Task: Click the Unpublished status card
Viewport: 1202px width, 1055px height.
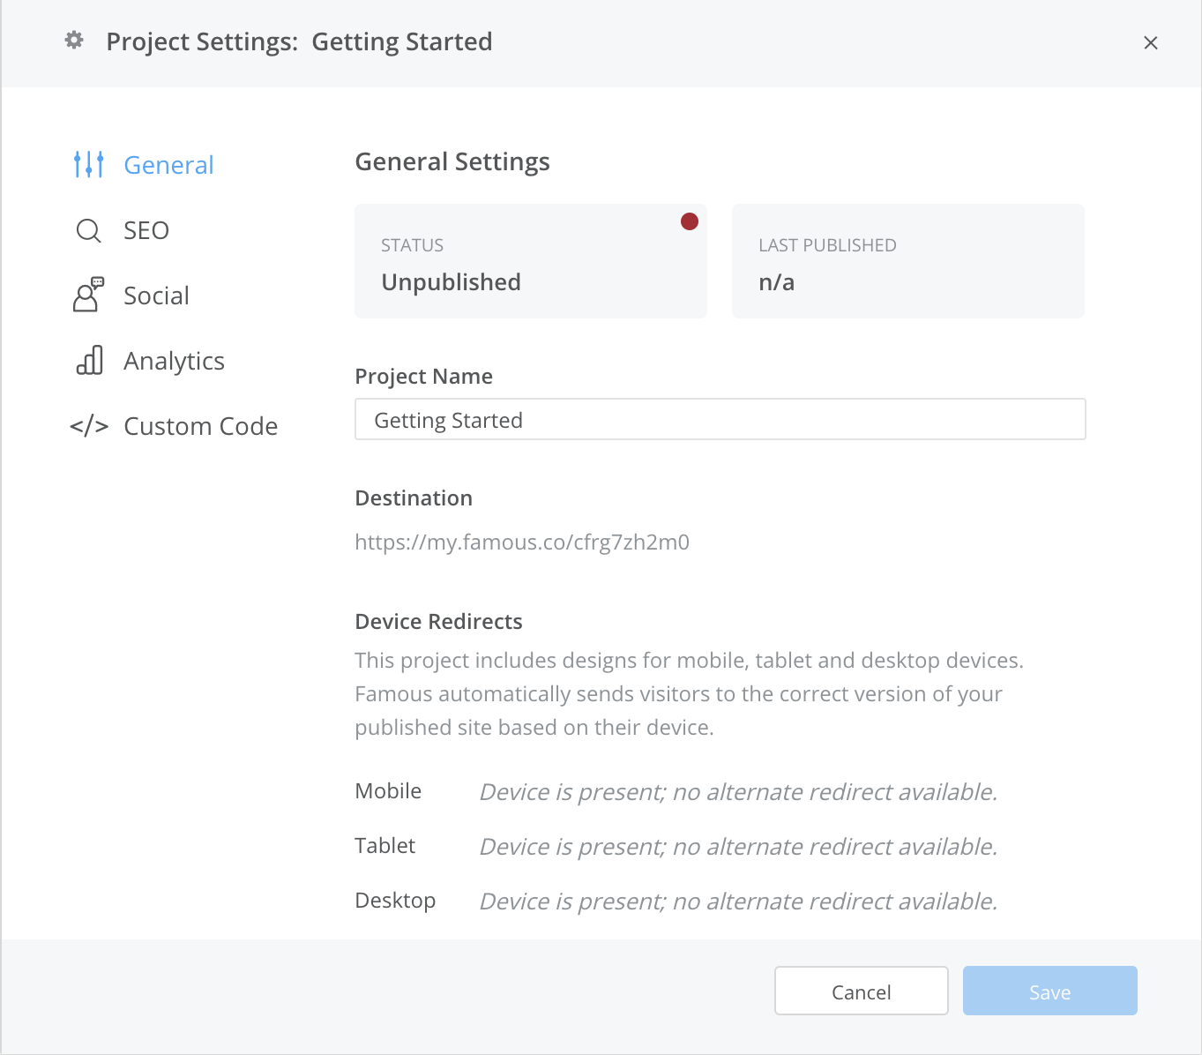Action: (x=530, y=262)
